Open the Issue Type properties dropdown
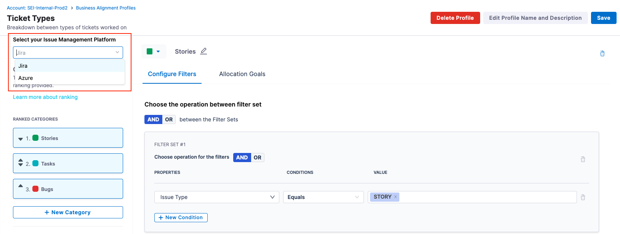The width and height of the screenshot is (620, 234). point(216,197)
